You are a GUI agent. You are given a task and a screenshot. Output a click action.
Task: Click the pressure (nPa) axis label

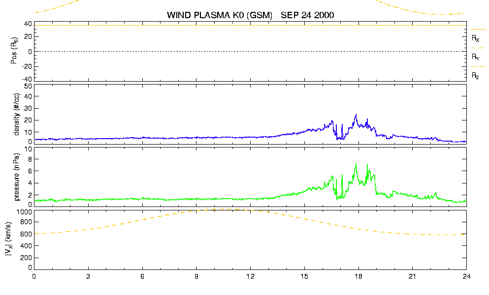coord(17,177)
